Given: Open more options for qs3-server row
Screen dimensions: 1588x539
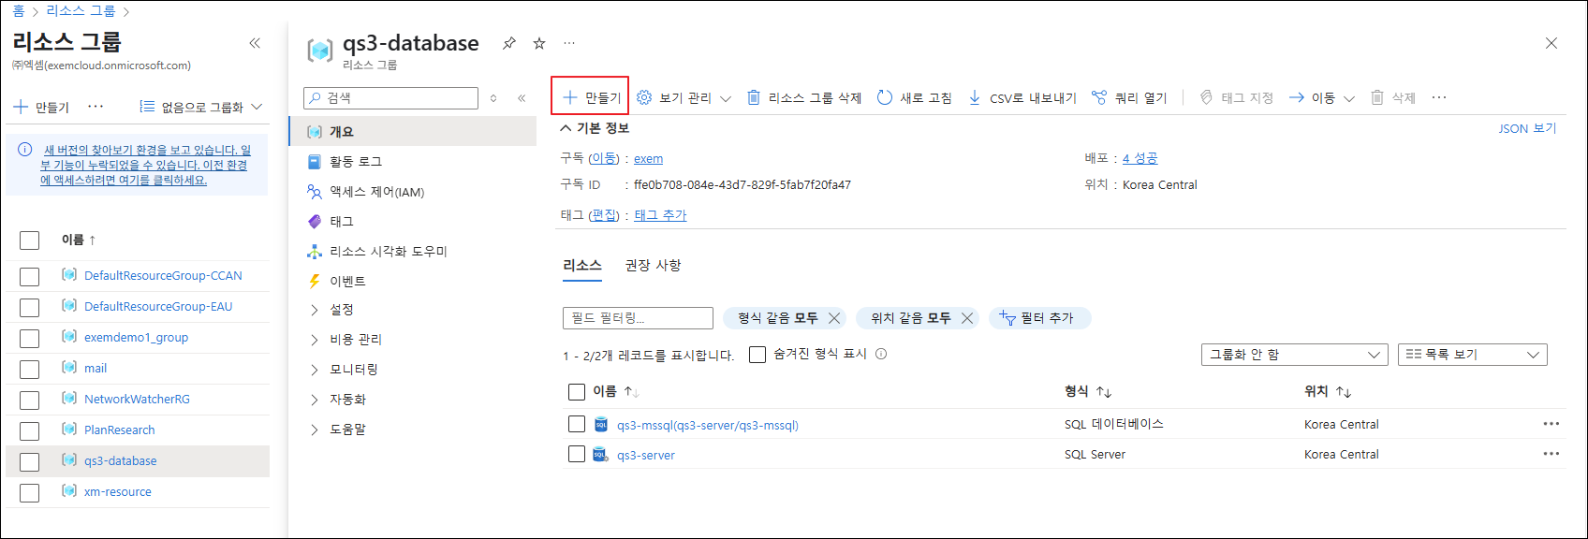Looking at the screenshot, I should pyautogui.click(x=1551, y=454).
